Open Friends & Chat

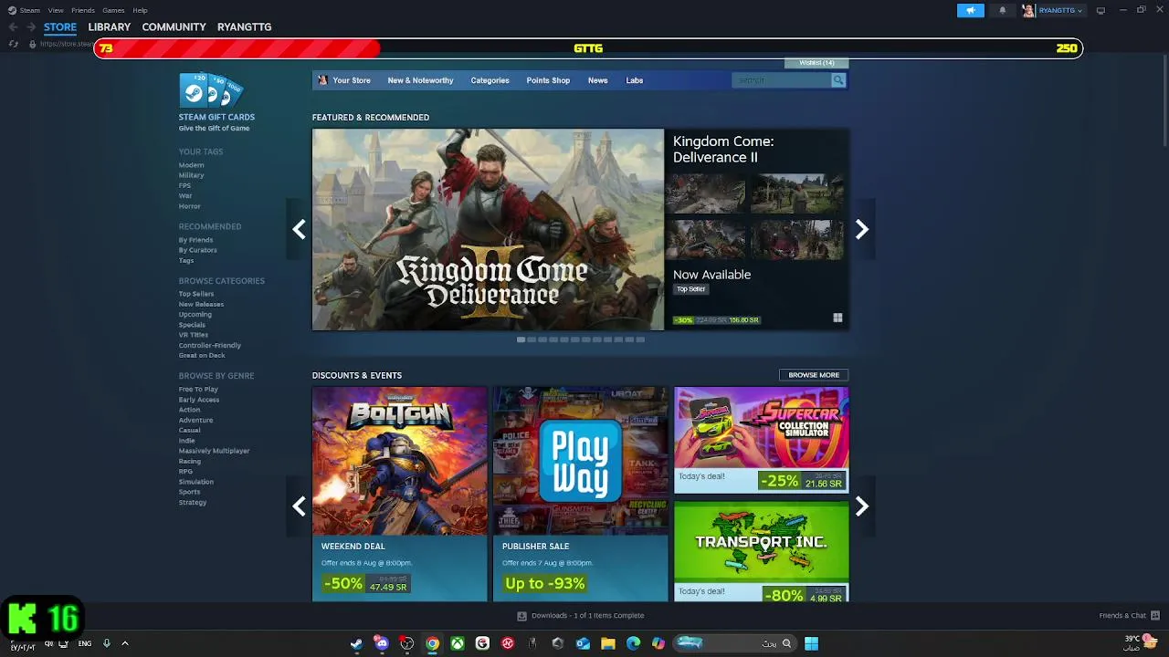(x=1129, y=616)
